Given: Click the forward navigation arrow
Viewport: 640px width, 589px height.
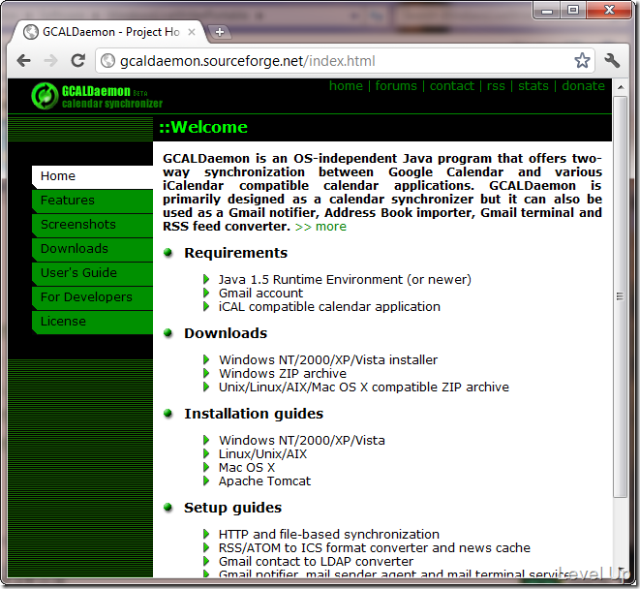Looking at the screenshot, I should pos(50,61).
